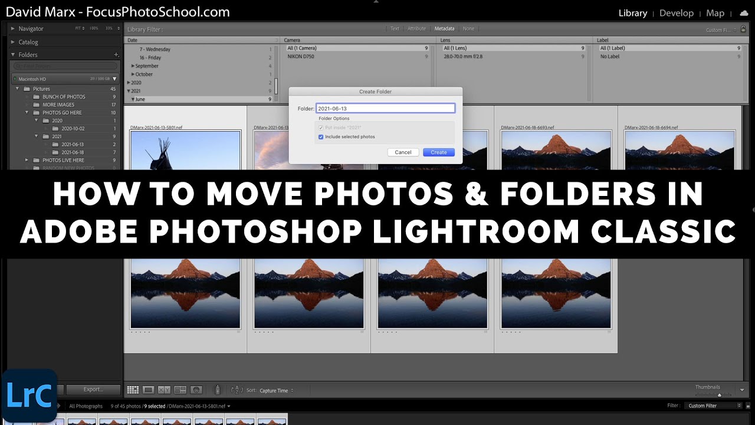Select 28.0-70.0 mm f/2.8 lens row
The height and width of the screenshot is (425, 755).
point(513,57)
